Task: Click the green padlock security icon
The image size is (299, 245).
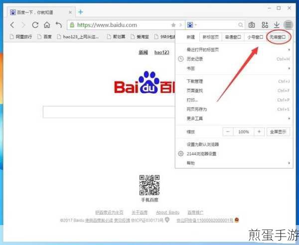Action: point(72,25)
